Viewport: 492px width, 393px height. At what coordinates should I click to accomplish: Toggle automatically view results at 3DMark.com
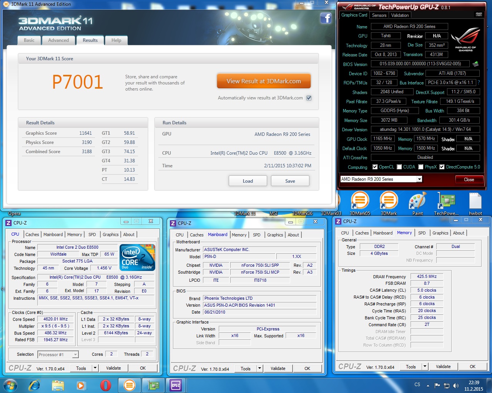309,98
